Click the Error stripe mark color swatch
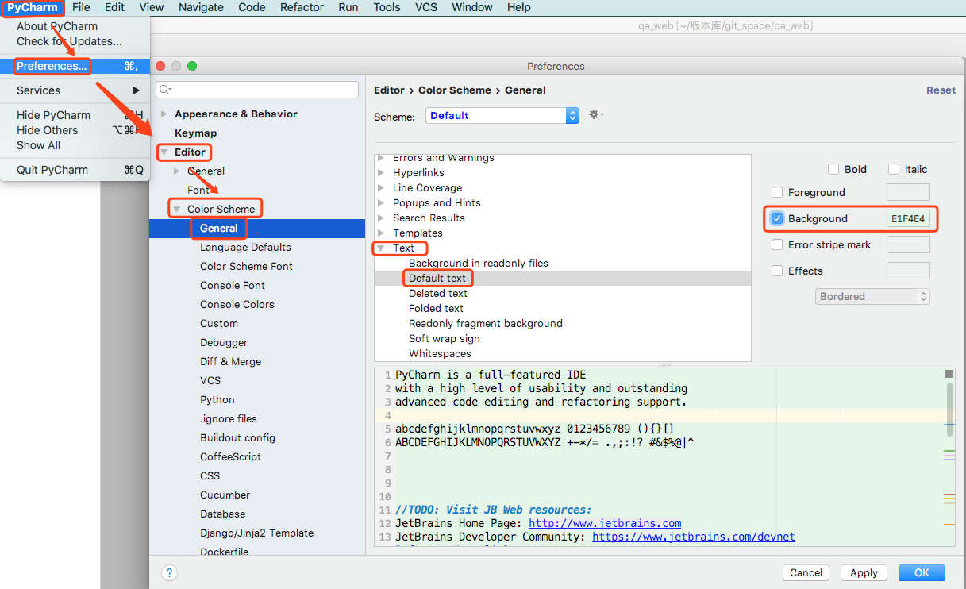The image size is (966, 589). [908, 244]
